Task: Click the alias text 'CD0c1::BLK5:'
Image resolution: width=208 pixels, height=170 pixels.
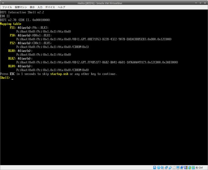Action: point(42,43)
